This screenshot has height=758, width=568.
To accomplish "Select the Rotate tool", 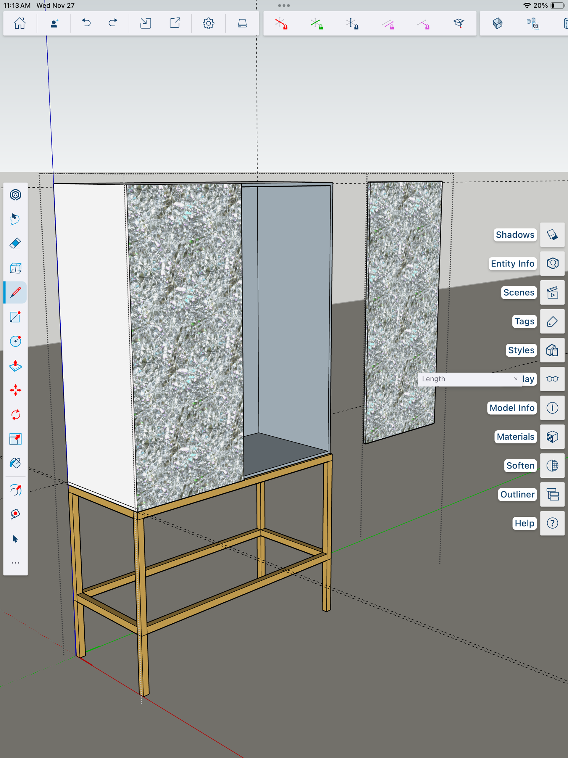I will coord(15,415).
